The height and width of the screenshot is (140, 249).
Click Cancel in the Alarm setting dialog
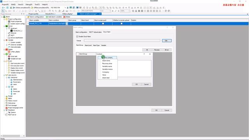[167, 110]
